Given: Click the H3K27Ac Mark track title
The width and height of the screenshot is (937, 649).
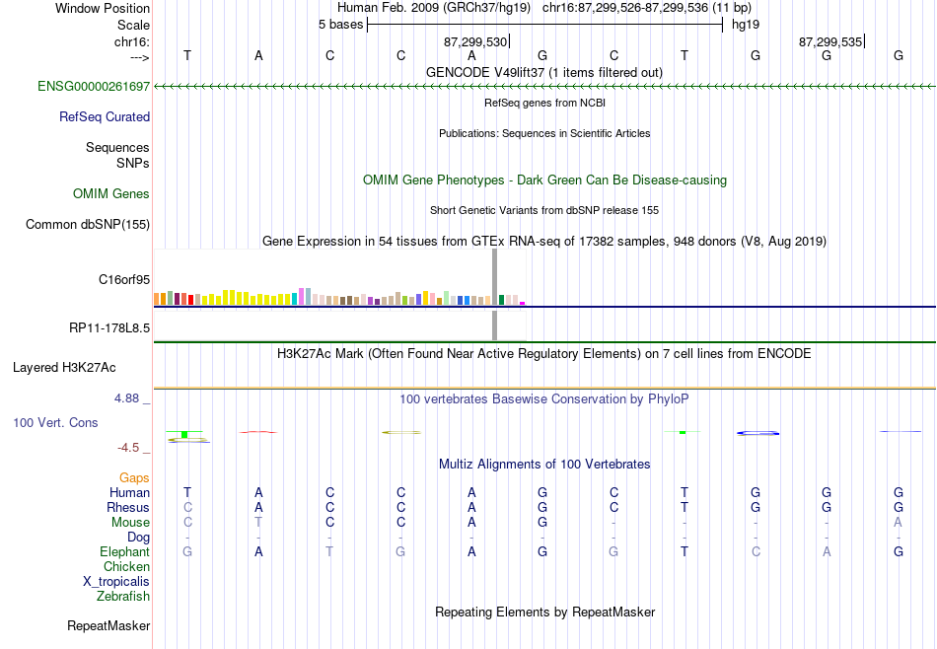Looking at the screenshot, I should 544,353.
